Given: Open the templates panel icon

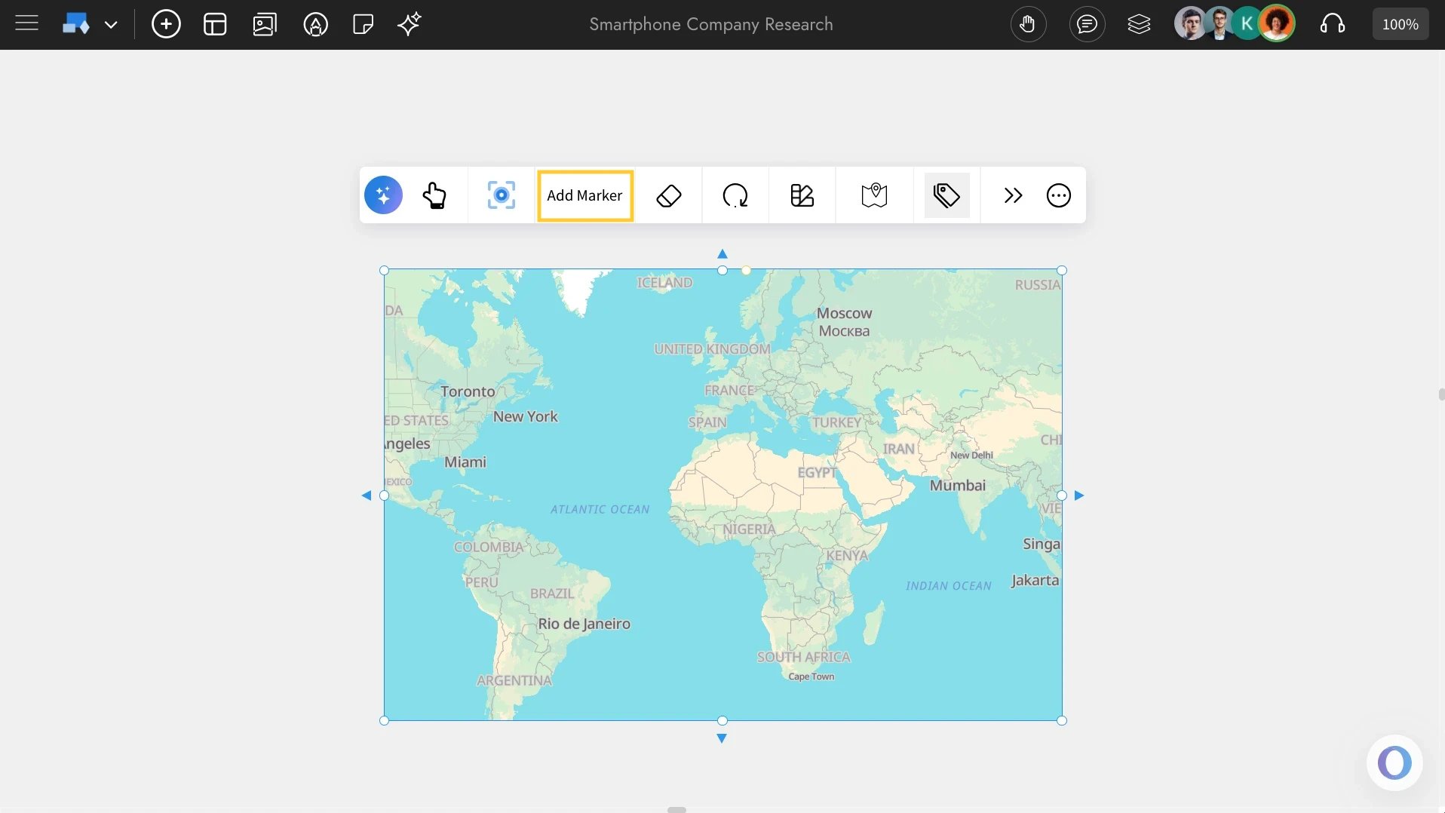Looking at the screenshot, I should point(215,24).
